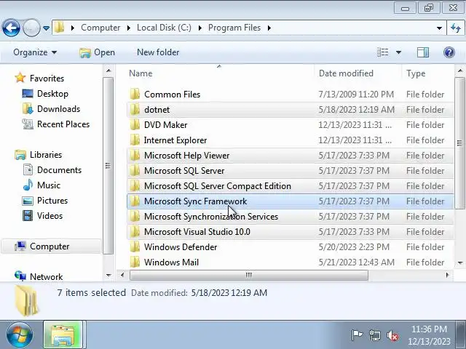The height and width of the screenshot is (349, 466).
Task: Expand the arrow after Computer in the address bar
Action: coord(129,28)
